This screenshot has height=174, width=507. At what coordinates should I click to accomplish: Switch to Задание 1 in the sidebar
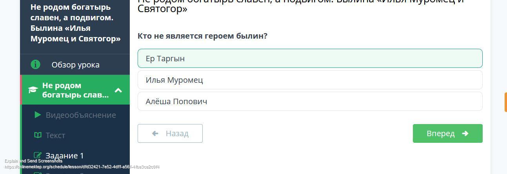pos(65,156)
